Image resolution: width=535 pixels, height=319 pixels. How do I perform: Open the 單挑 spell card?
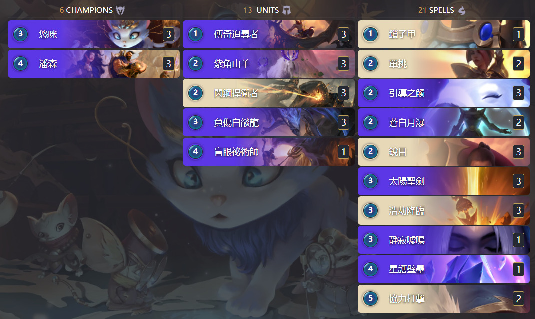pyautogui.click(x=443, y=63)
